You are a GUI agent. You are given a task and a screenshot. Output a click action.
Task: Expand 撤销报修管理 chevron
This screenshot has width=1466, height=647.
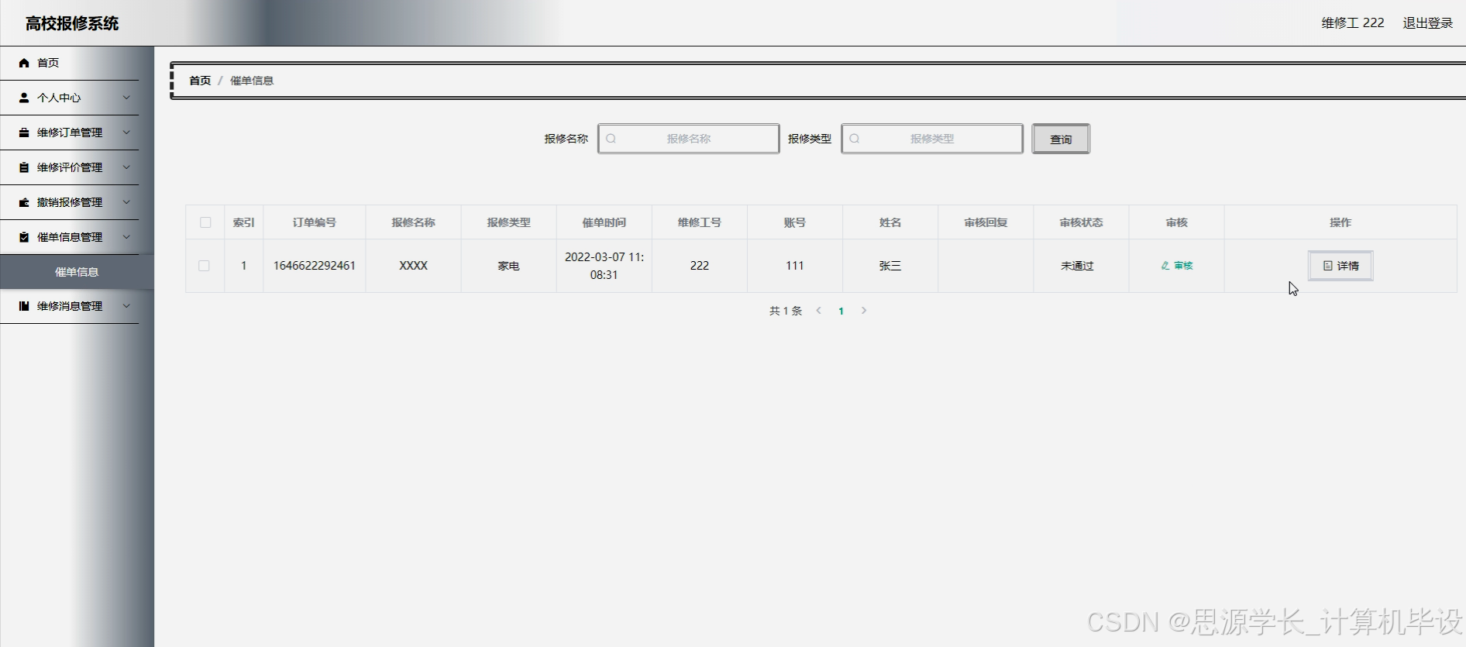[x=126, y=202]
